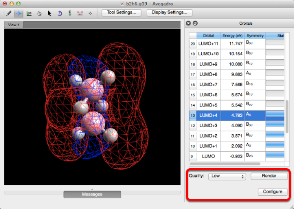
Task: Select the Measure tool
Action: (80, 13)
